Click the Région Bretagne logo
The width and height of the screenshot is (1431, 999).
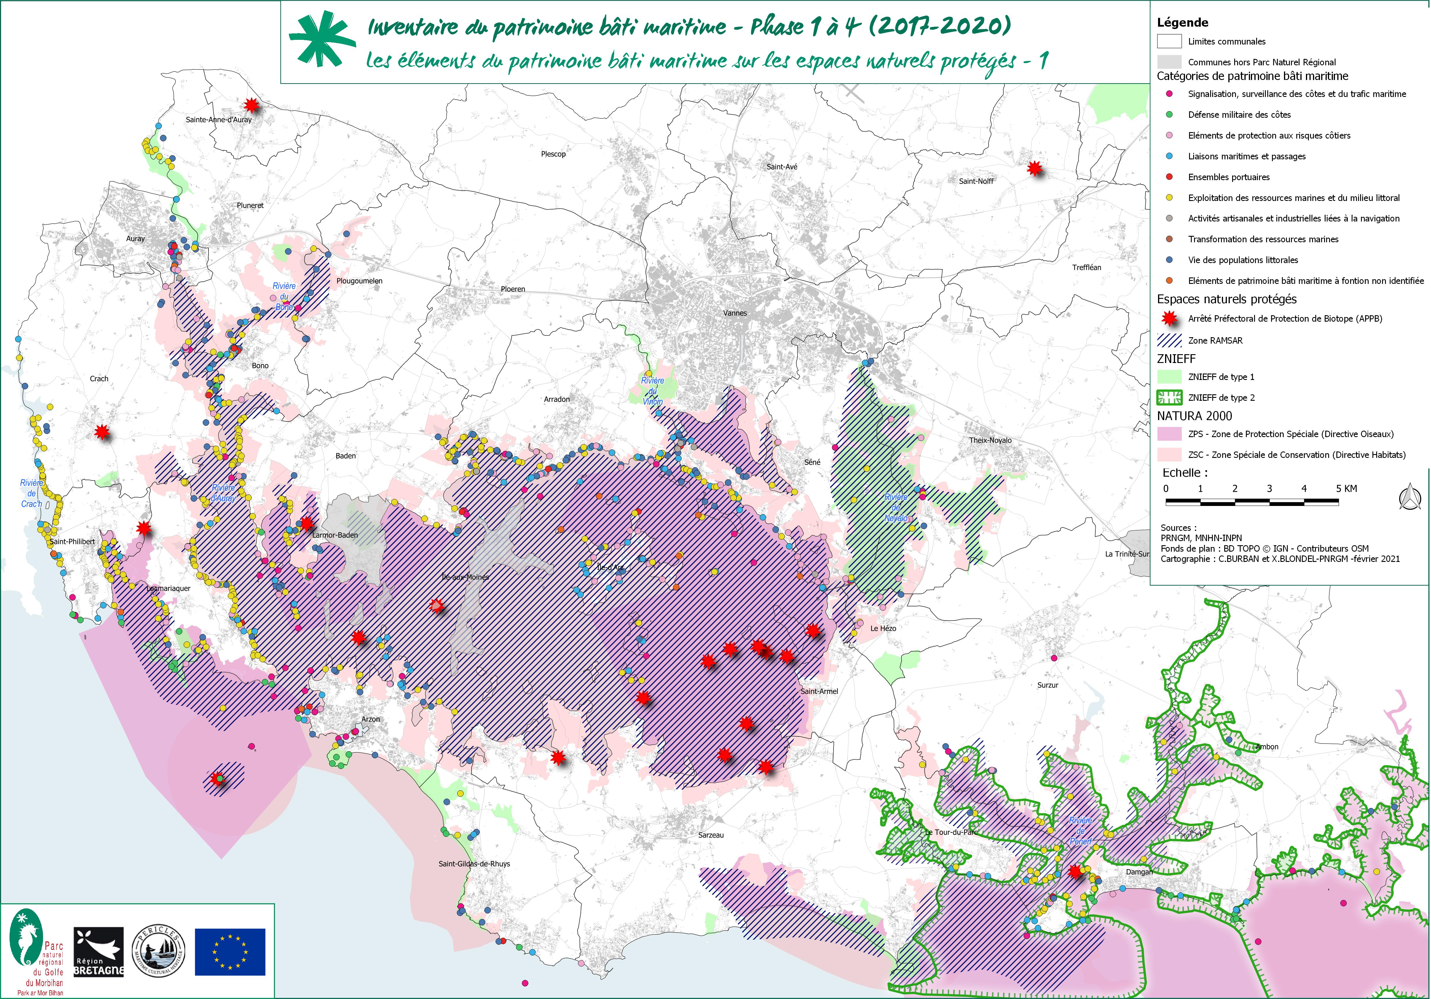pos(98,952)
